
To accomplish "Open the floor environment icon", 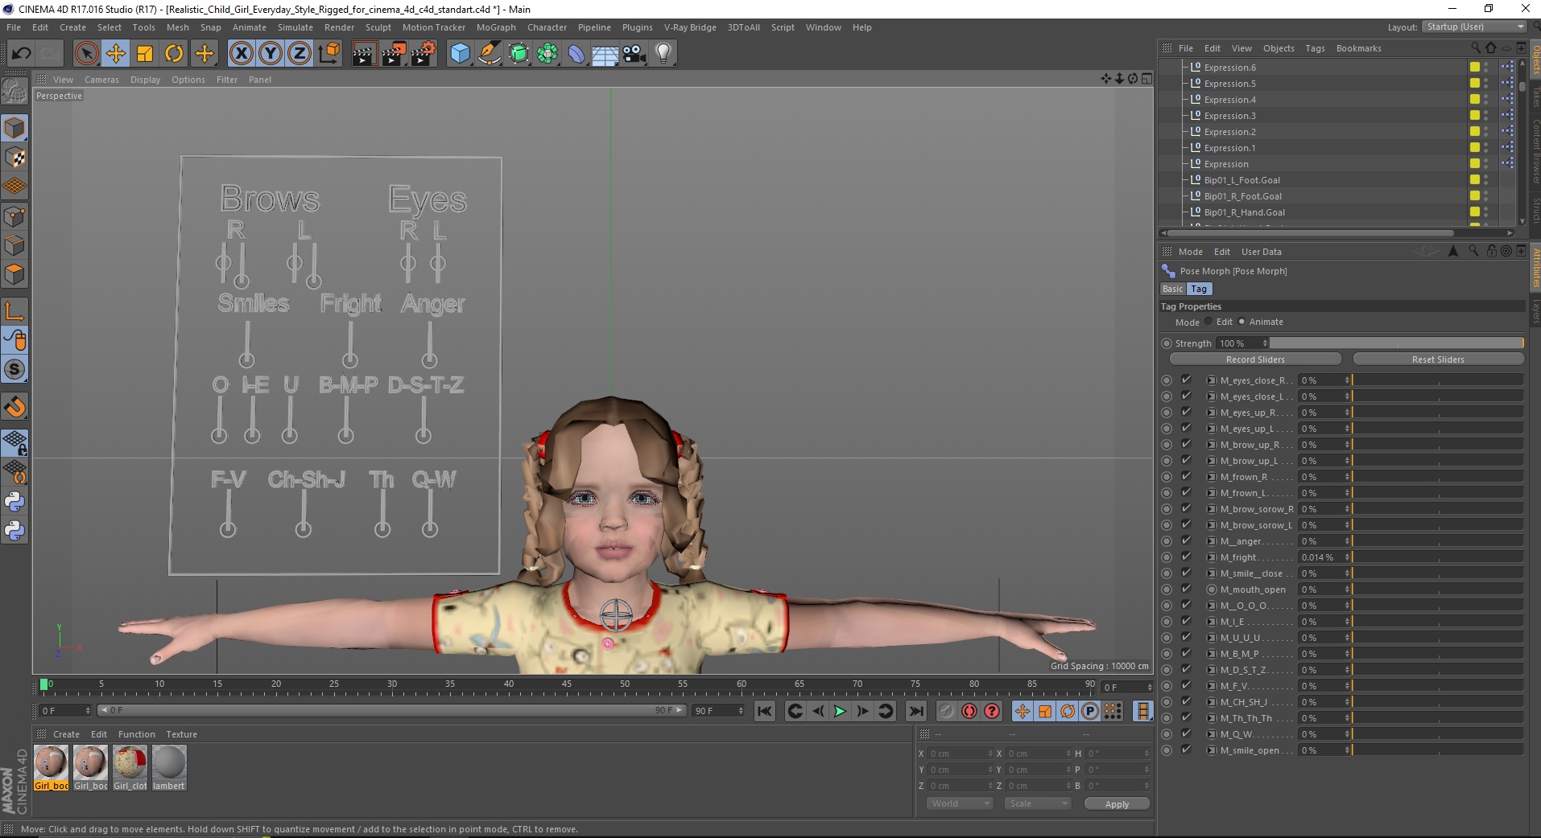I will click(x=605, y=54).
